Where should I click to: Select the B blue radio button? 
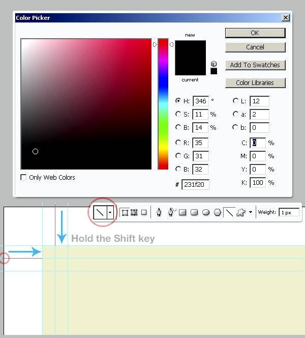[x=178, y=169]
